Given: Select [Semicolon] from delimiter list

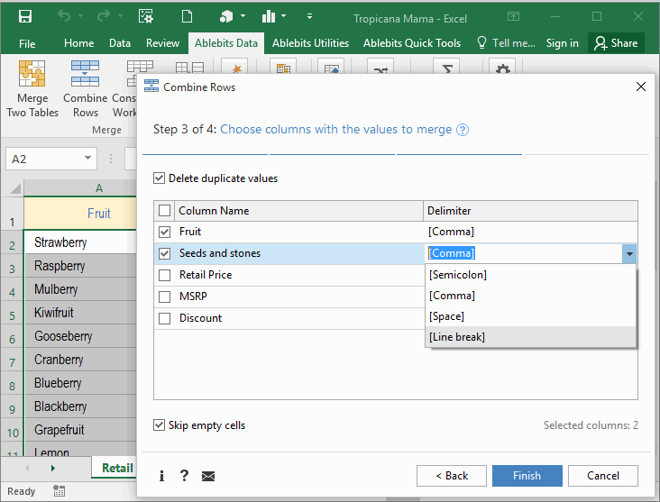Looking at the screenshot, I should 530,275.
